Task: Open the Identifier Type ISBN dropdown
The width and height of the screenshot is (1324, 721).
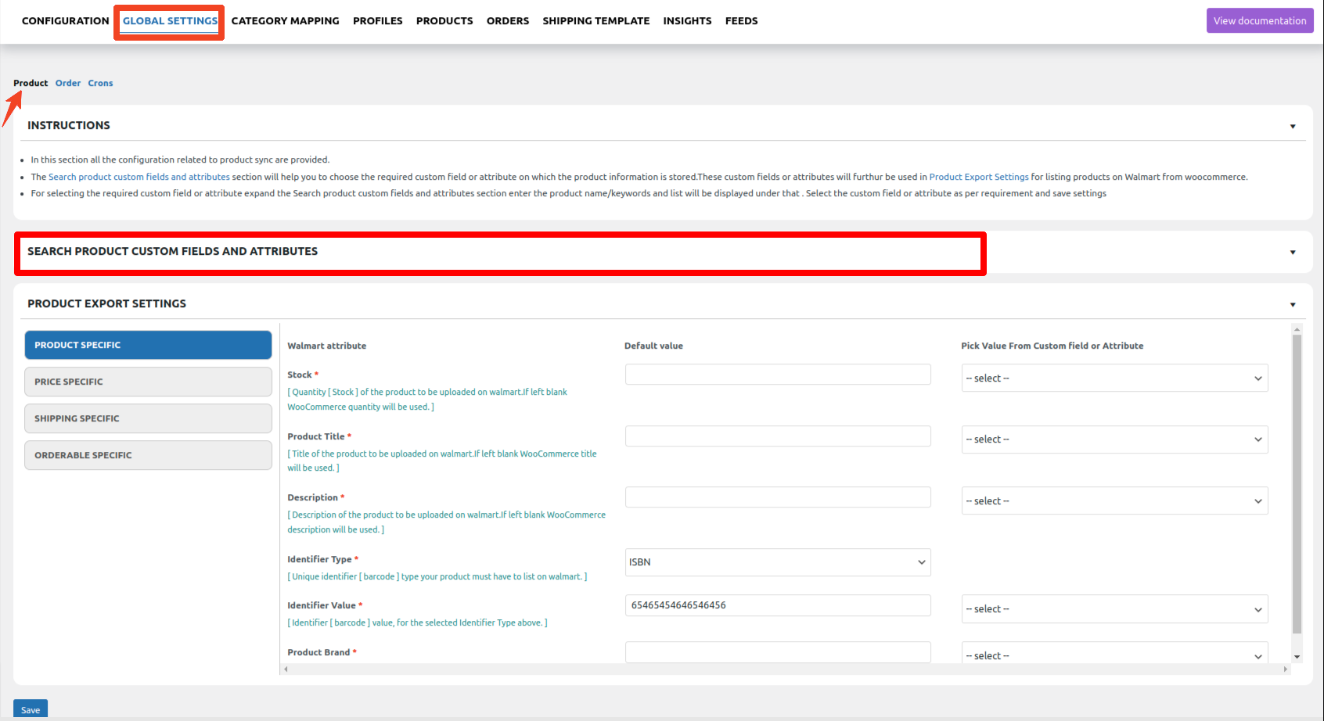Action: pyautogui.click(x=777, y=562)
